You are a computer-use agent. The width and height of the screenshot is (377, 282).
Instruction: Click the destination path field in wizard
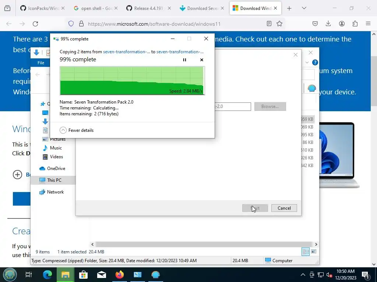pos(233,106)
